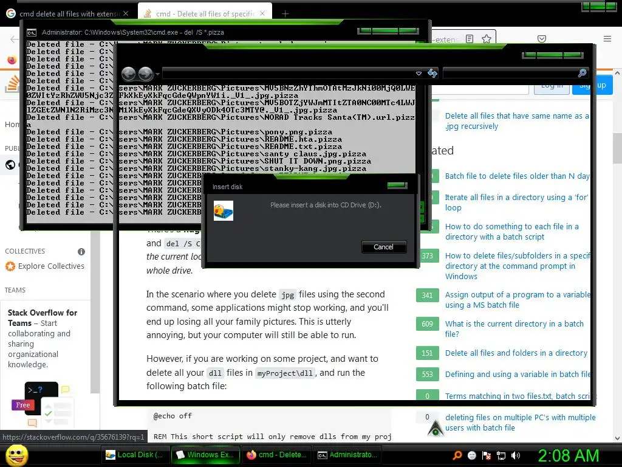Click the 341 score badge
This screenshot has height=467, width=622.
click(x=427, y=295)
